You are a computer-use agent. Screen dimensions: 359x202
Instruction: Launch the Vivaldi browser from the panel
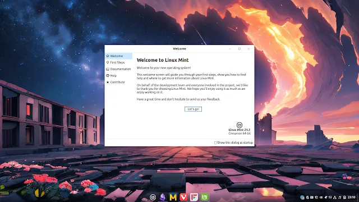(x=183, y=197)
